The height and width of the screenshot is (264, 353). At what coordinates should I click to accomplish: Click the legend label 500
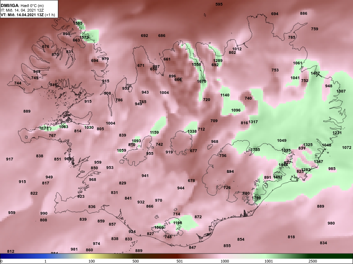click(x=136, y=261)
